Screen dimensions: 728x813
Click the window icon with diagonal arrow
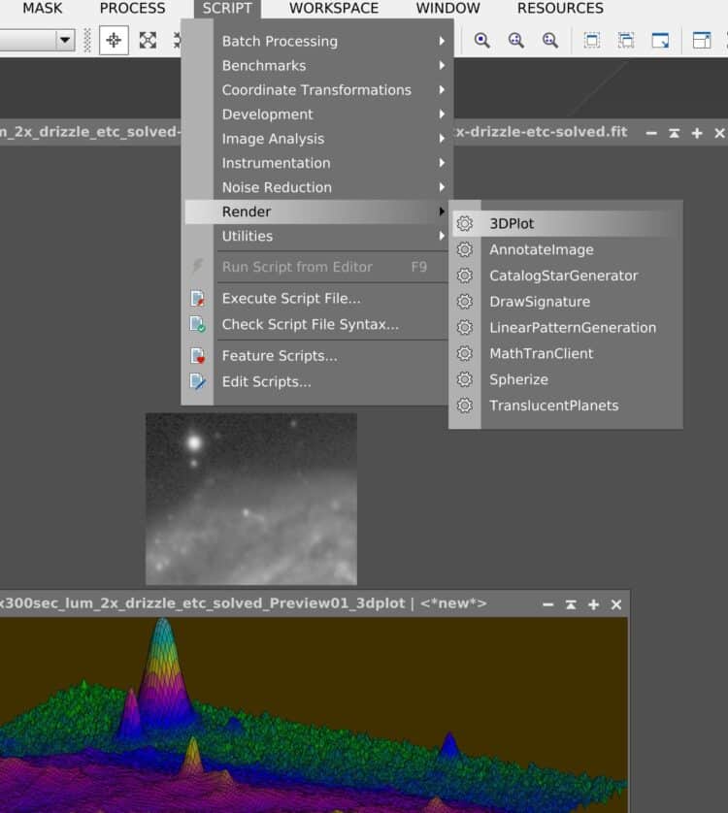point(661,40)
